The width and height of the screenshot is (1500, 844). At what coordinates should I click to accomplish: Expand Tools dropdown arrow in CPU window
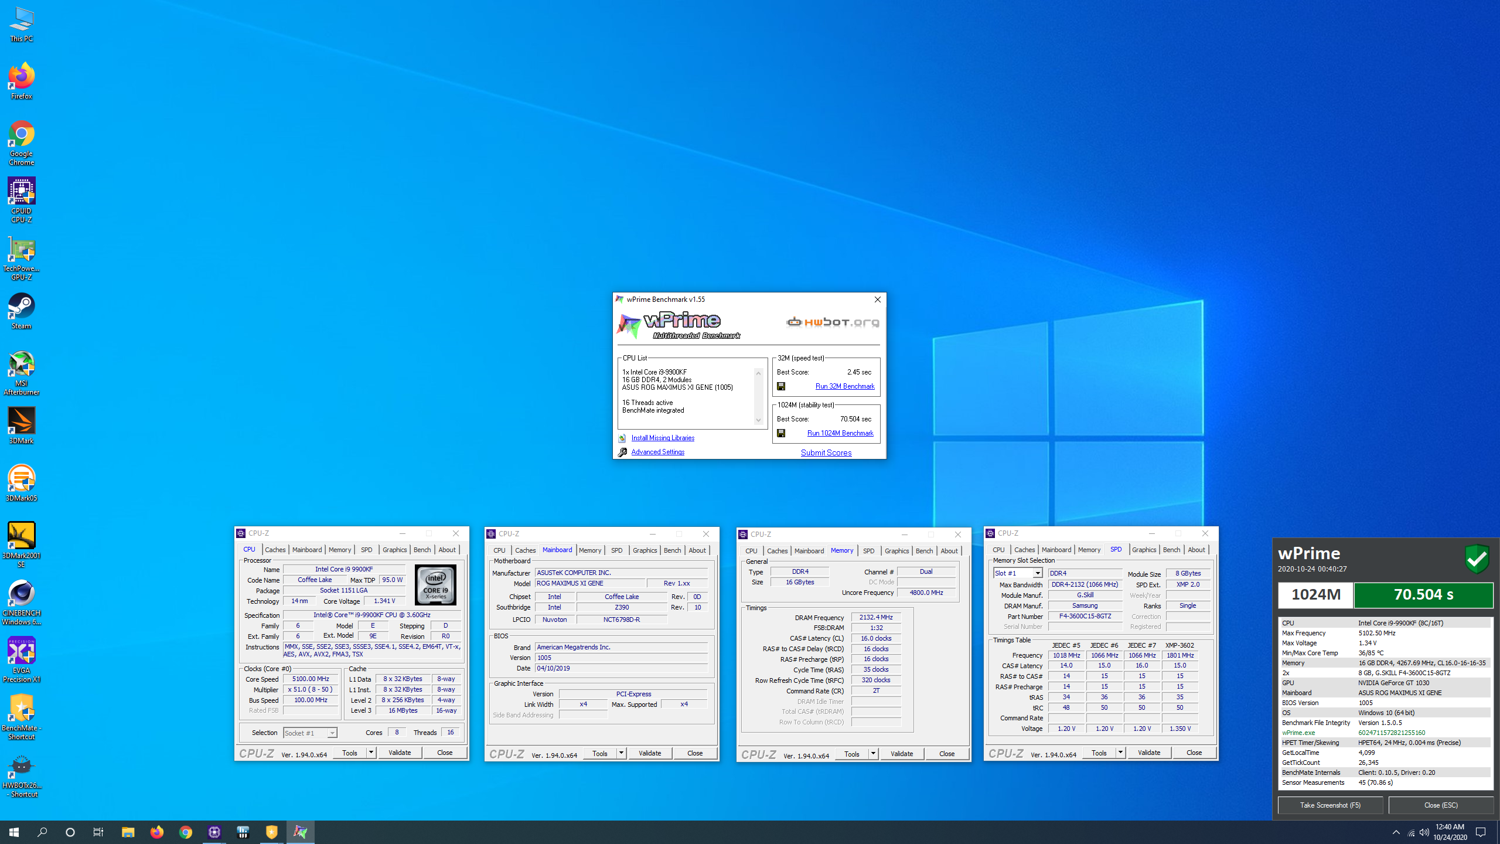[371, 753]
